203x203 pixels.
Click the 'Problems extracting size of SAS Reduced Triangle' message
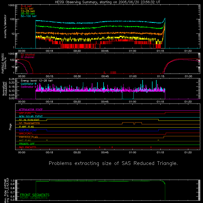(x=113, y=163)
